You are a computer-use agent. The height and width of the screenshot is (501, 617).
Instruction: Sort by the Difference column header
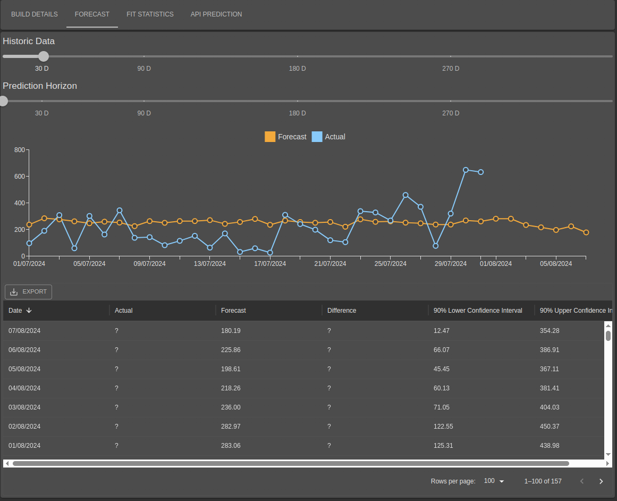pyautogui.click(x=375, y=311)
